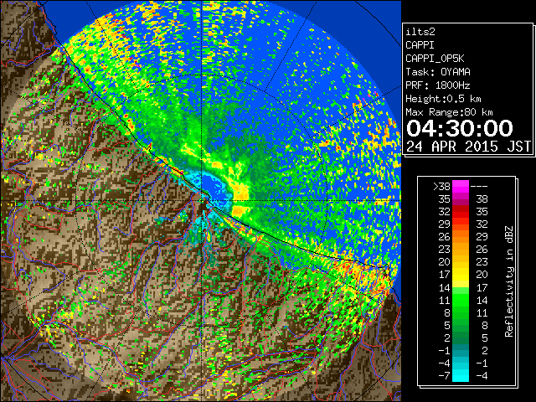
Task: Click the '>38' legend label
Action: (x=441, y=187)
